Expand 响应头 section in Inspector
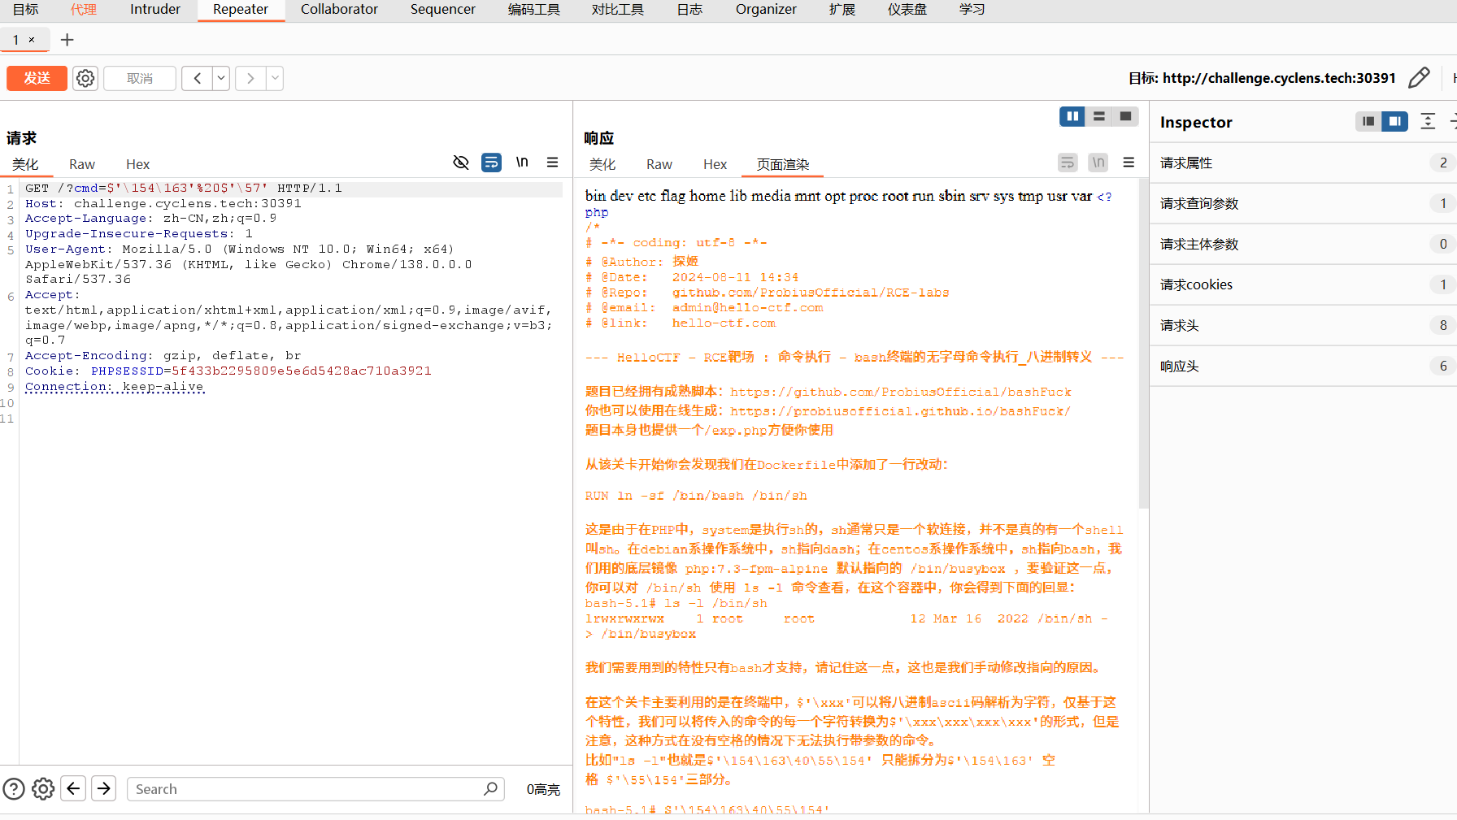Viewport: 1457px width, 820px height. (x=1303, y=367)
